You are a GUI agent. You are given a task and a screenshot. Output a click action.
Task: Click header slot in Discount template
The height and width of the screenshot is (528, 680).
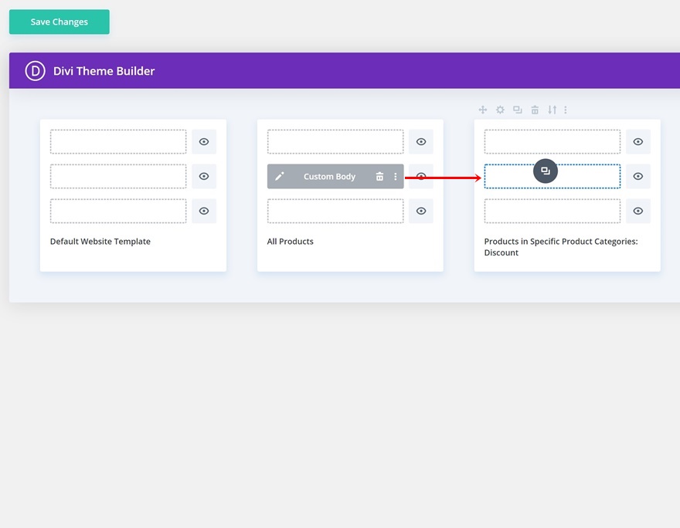click(x=552, y=141)
